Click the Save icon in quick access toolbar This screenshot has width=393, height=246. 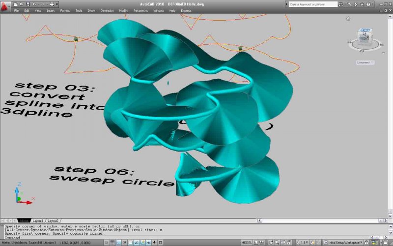pos(28,4)
